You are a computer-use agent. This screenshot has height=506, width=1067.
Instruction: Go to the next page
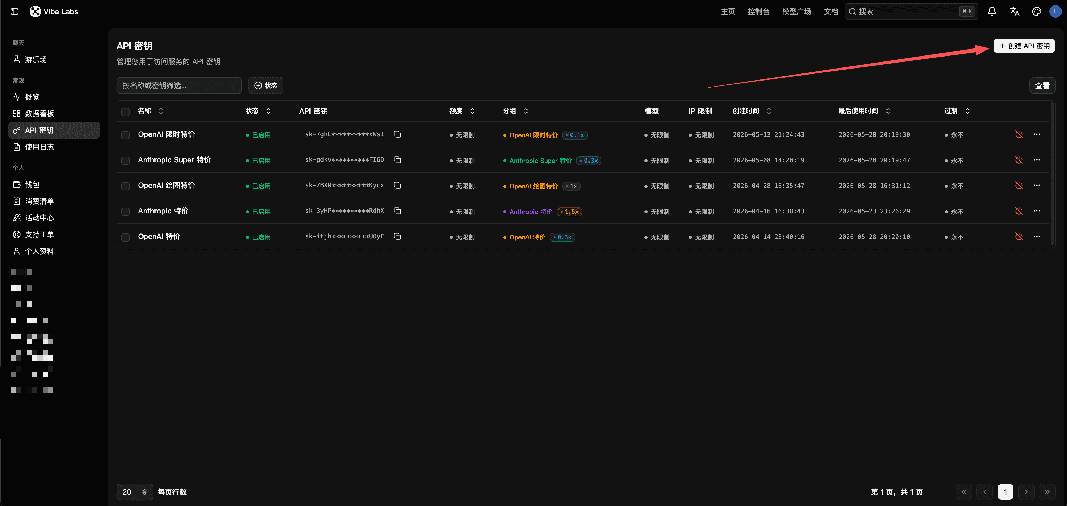pyautogui.click(x=1026, y=492)
